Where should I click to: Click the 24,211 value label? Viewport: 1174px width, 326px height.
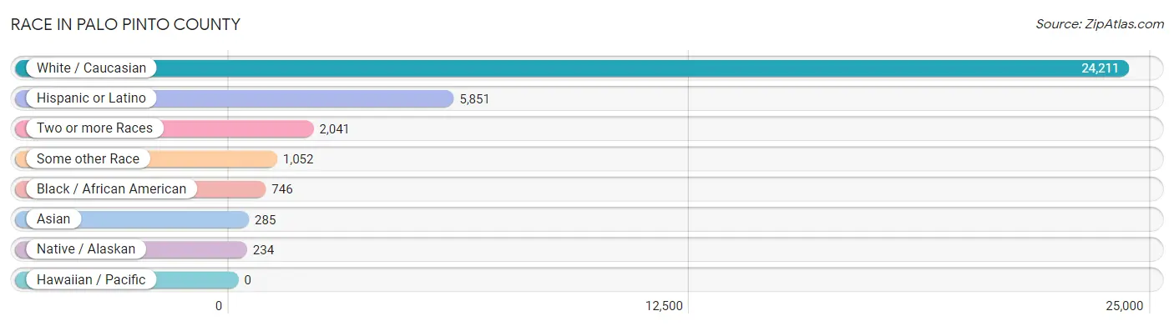(x=1100, y=68)
